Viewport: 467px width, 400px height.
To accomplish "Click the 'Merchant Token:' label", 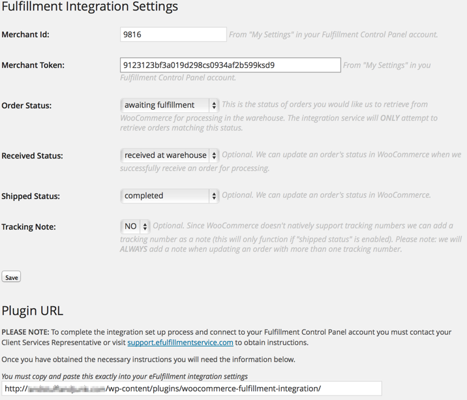I will click(33, 65).
